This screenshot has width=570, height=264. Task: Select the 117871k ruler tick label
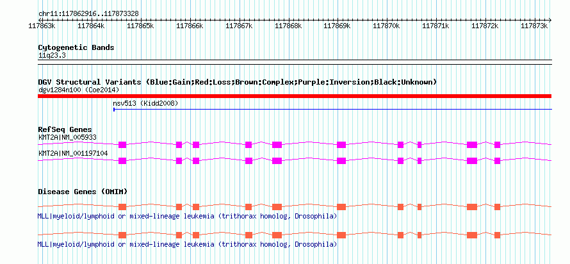click(x=436, y=26)
